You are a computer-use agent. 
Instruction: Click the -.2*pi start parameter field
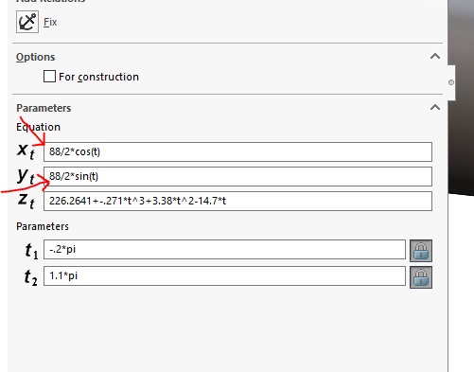tap(224, 249)
